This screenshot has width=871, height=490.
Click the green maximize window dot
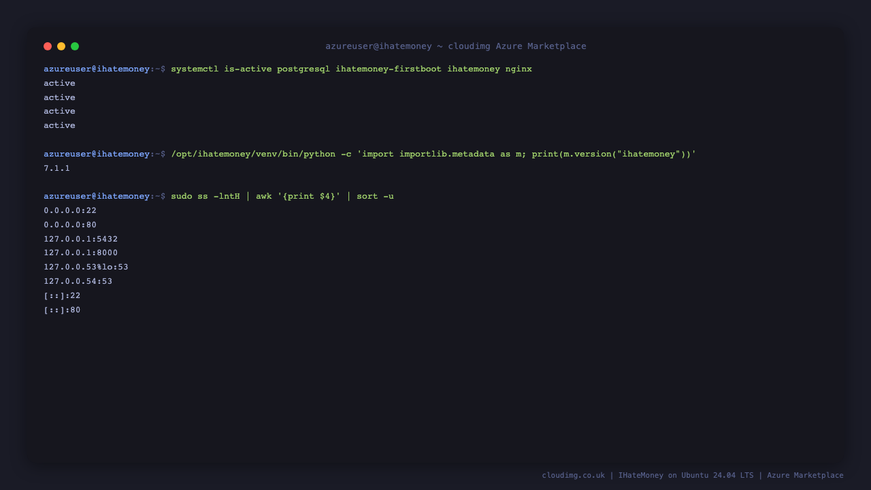tap(75, 46)
